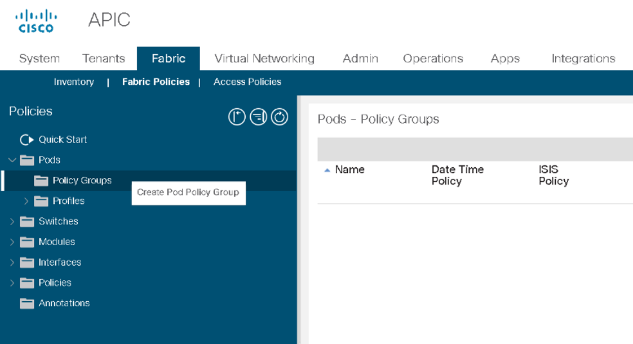The width and height of the screenshot is (633, 344).
Task: Open the Tenants tab
Action: click(x=104, y=59)
